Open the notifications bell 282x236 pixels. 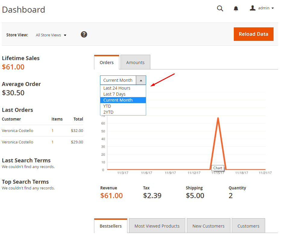tap(236, 8)
